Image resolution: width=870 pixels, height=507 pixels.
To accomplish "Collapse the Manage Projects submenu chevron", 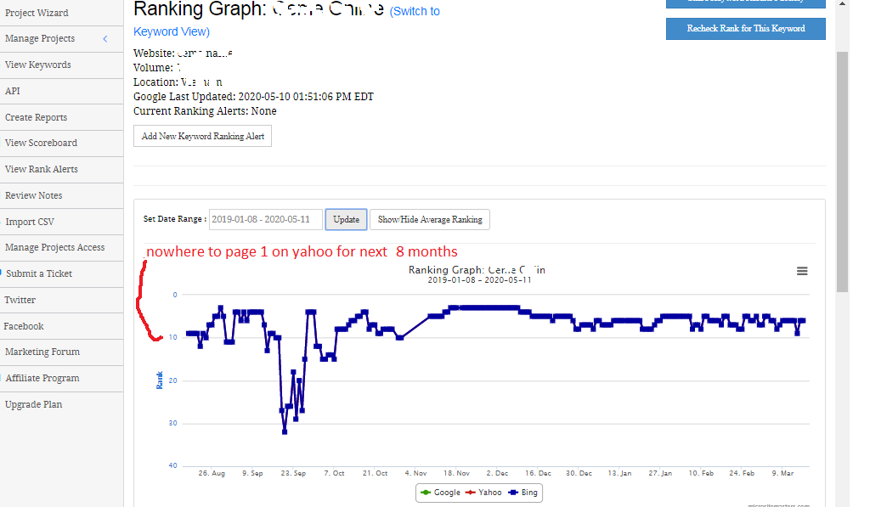I will [105, 39].
